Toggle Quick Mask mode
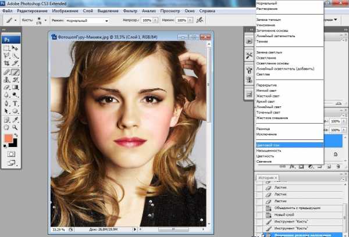Screen dimensions: 349x237 click(x=11, y=154)
